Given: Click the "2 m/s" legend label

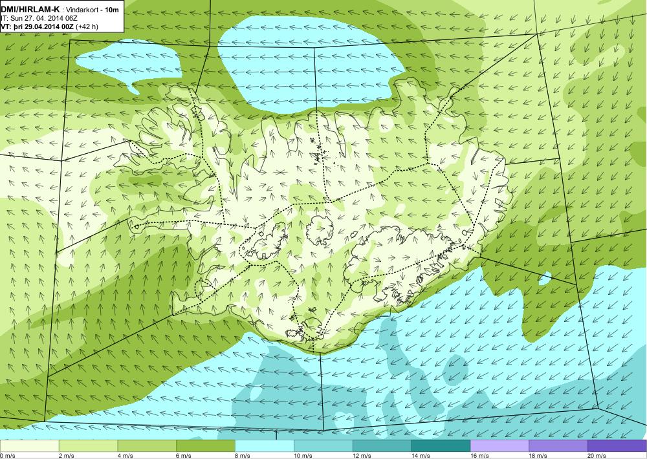Looking at the screenshot, I should (67, 456).
